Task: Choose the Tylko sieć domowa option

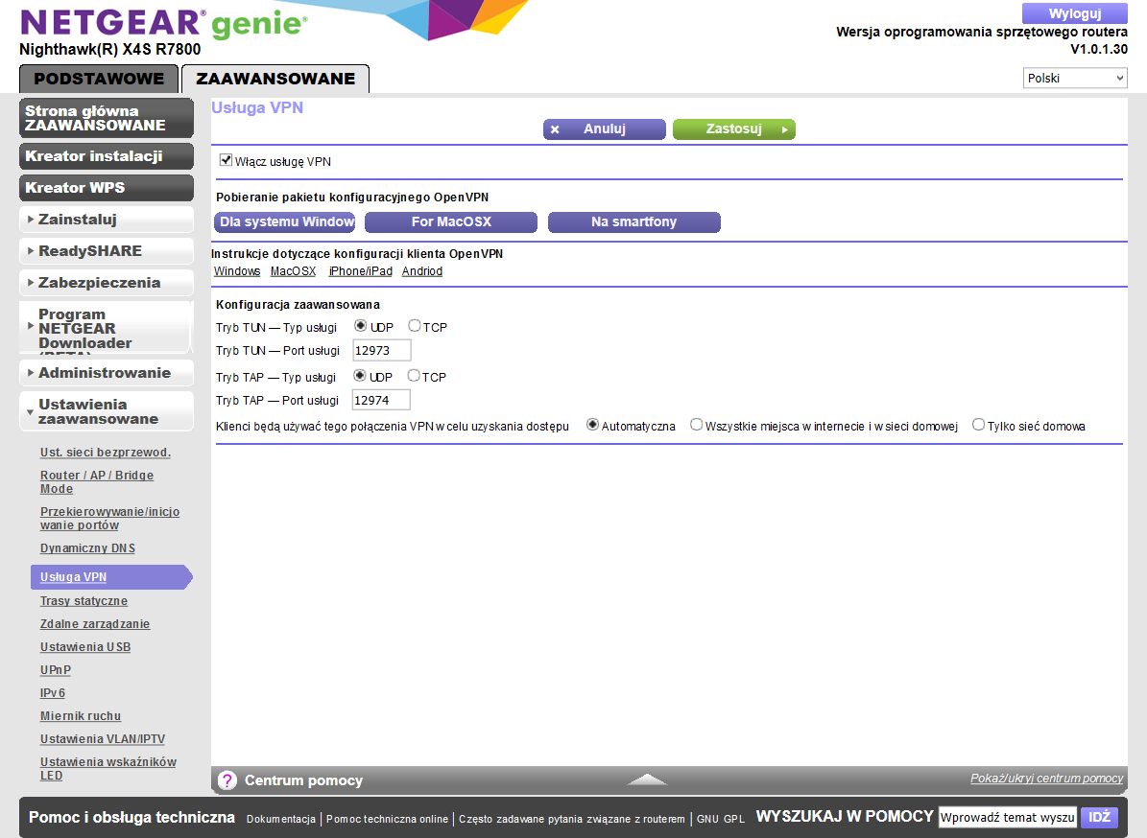Action: click(978, 425)
